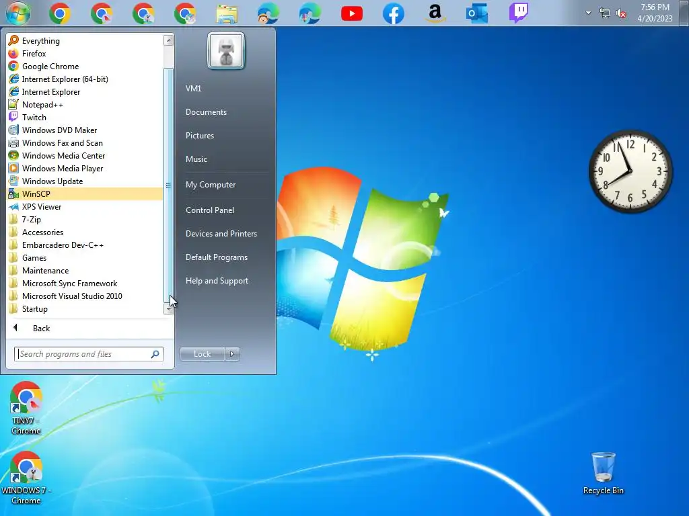Launch Twitch from the Start menu
This screenshot has height=516, width=689.
[85, 117]
